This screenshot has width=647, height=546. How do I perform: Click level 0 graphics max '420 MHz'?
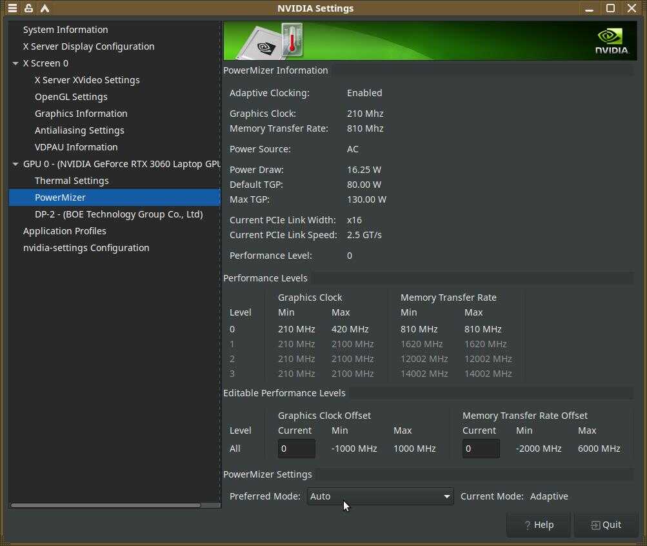(350, 329)
